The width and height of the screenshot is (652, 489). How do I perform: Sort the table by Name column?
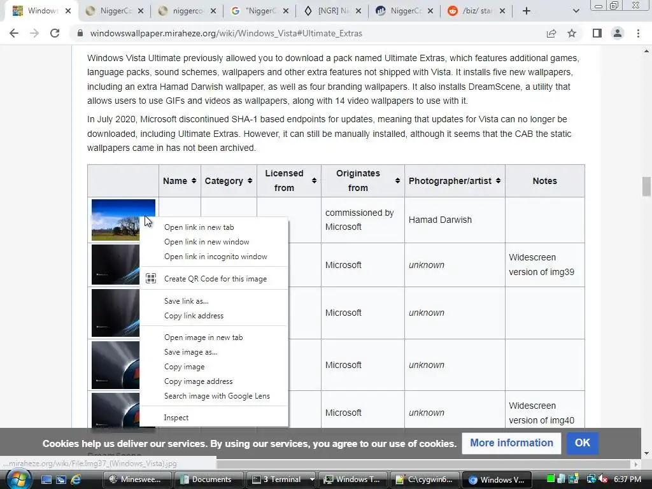point(194,181)
